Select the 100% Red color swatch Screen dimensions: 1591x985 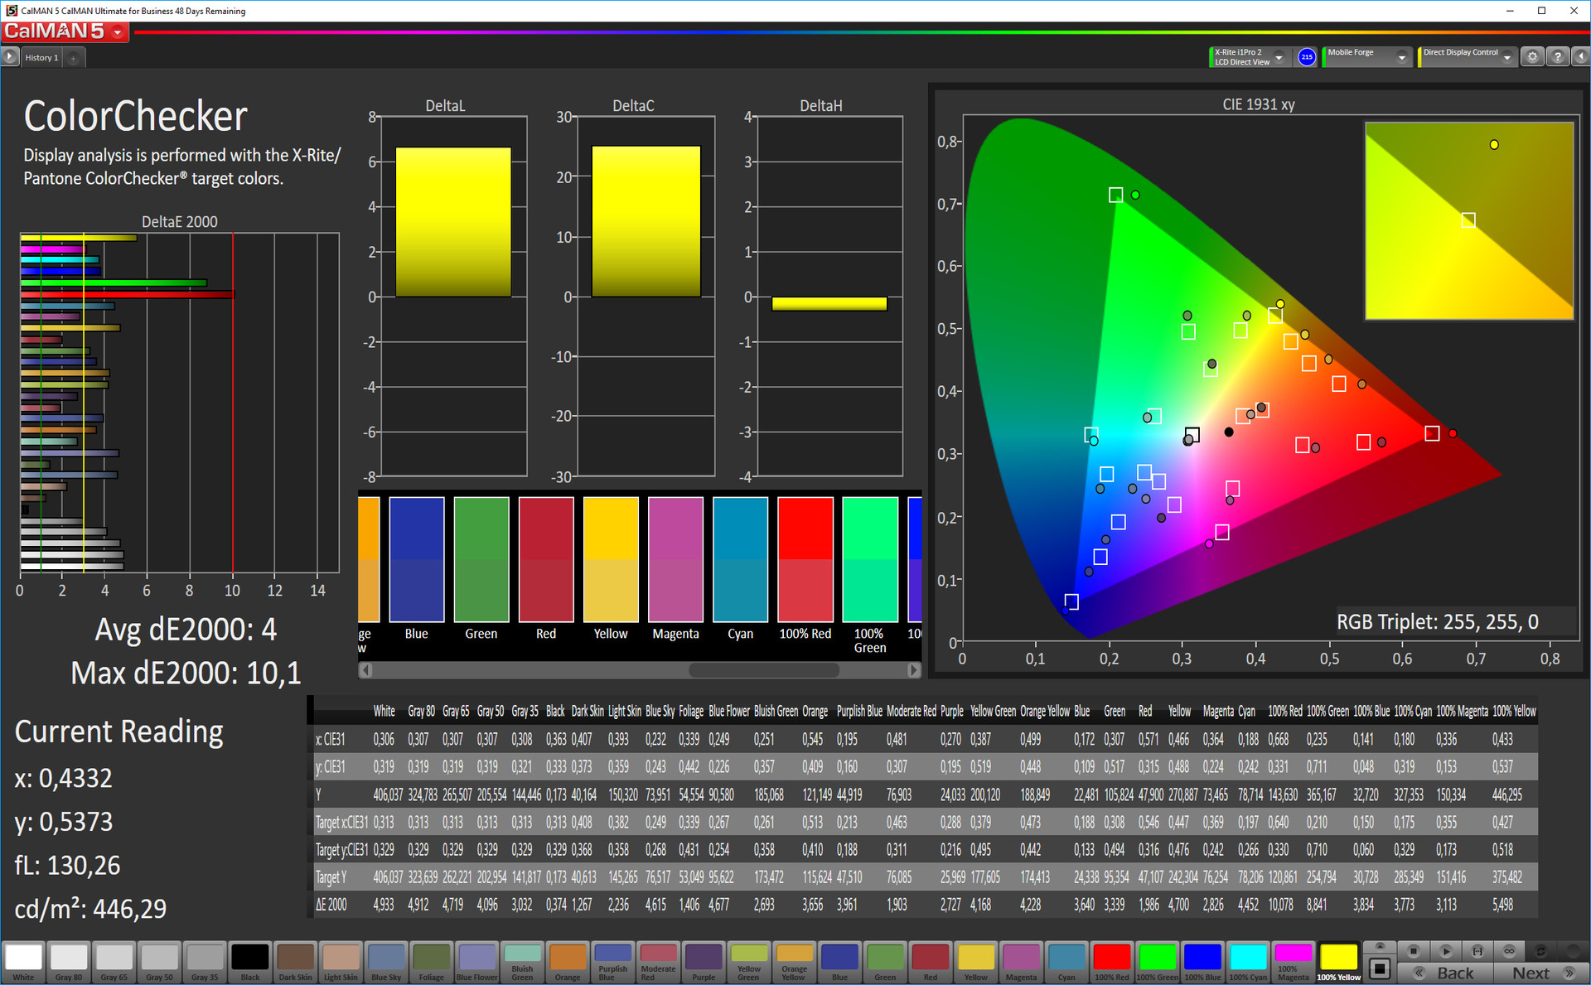805,559
